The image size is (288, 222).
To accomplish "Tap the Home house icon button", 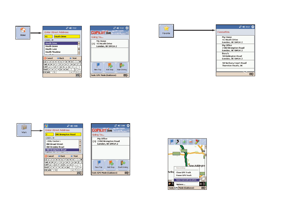I will click(x=23, y=33).
